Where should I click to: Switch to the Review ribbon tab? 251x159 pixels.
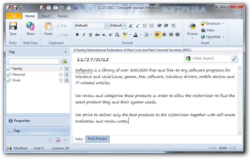pos(63,16)
